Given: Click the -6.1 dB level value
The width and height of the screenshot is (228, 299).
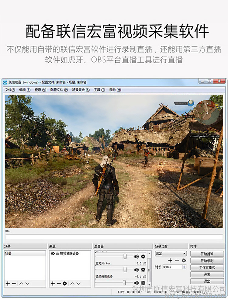Looking at the screenshot, I should click(x=140, y=276).
